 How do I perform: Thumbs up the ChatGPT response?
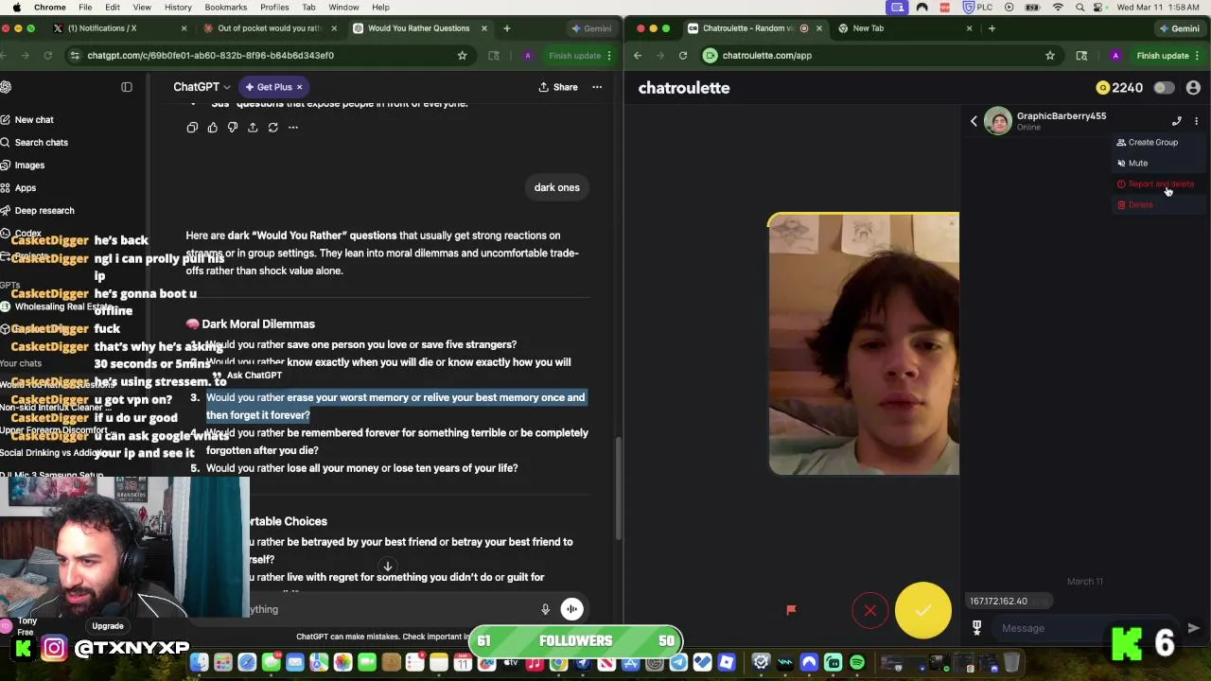click(212, 128)
